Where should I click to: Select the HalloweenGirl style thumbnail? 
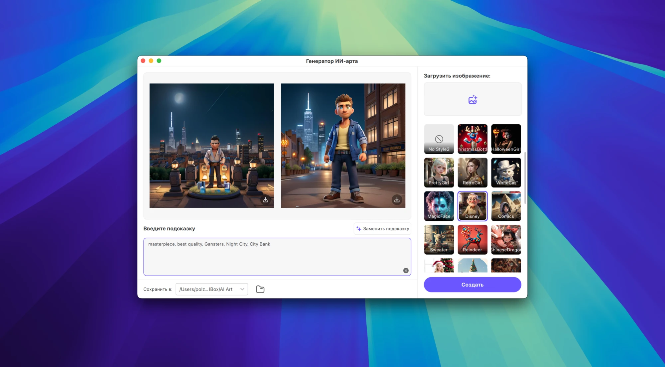click(506, 139)
